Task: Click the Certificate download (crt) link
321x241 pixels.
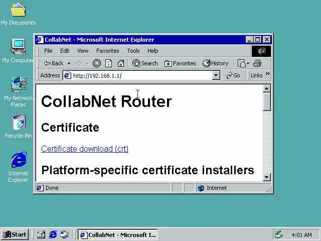Action: click(x=85, y=149)
